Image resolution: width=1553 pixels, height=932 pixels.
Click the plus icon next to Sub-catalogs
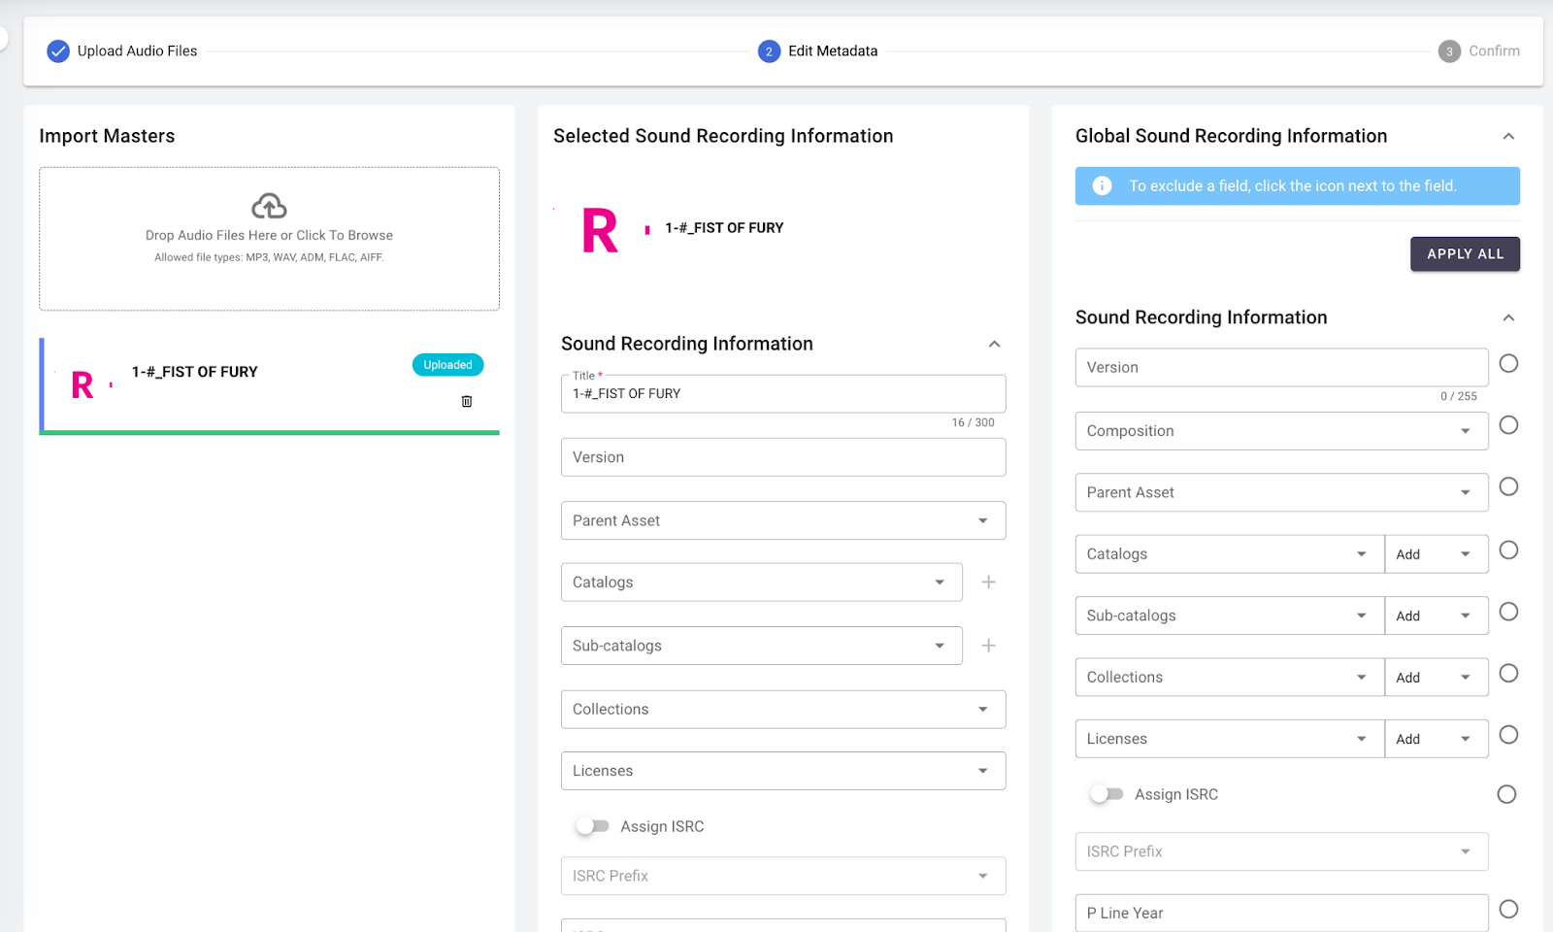(988, 646)
